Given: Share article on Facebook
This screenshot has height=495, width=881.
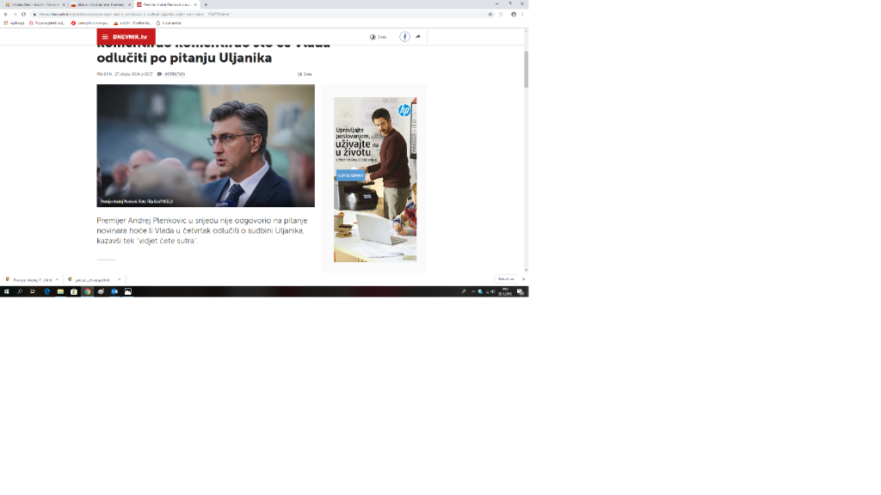Looking at the screenshot, I should [x=404, y=36].
